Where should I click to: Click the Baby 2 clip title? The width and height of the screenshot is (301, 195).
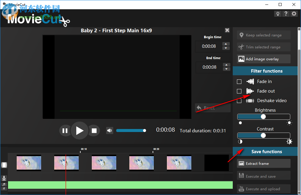click(x=116, y=30)
